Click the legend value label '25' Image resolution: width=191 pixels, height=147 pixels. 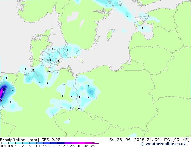coord(58,146)
